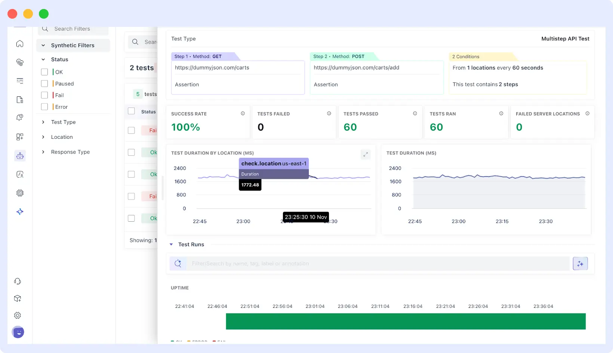Check the OK status filter checkbox

tap(44, 72)
